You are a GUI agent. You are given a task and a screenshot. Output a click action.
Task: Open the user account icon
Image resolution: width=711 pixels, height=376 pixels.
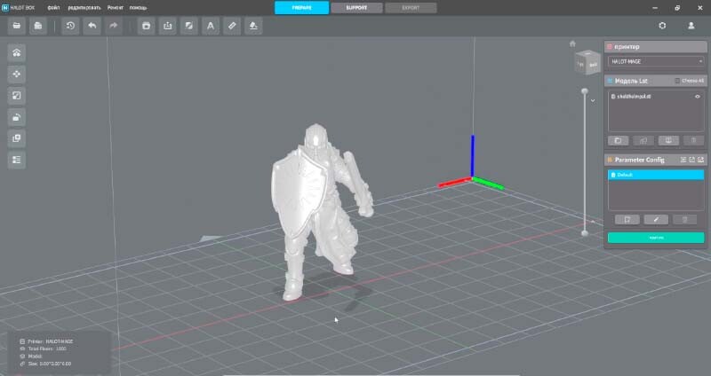coord(691,26)
